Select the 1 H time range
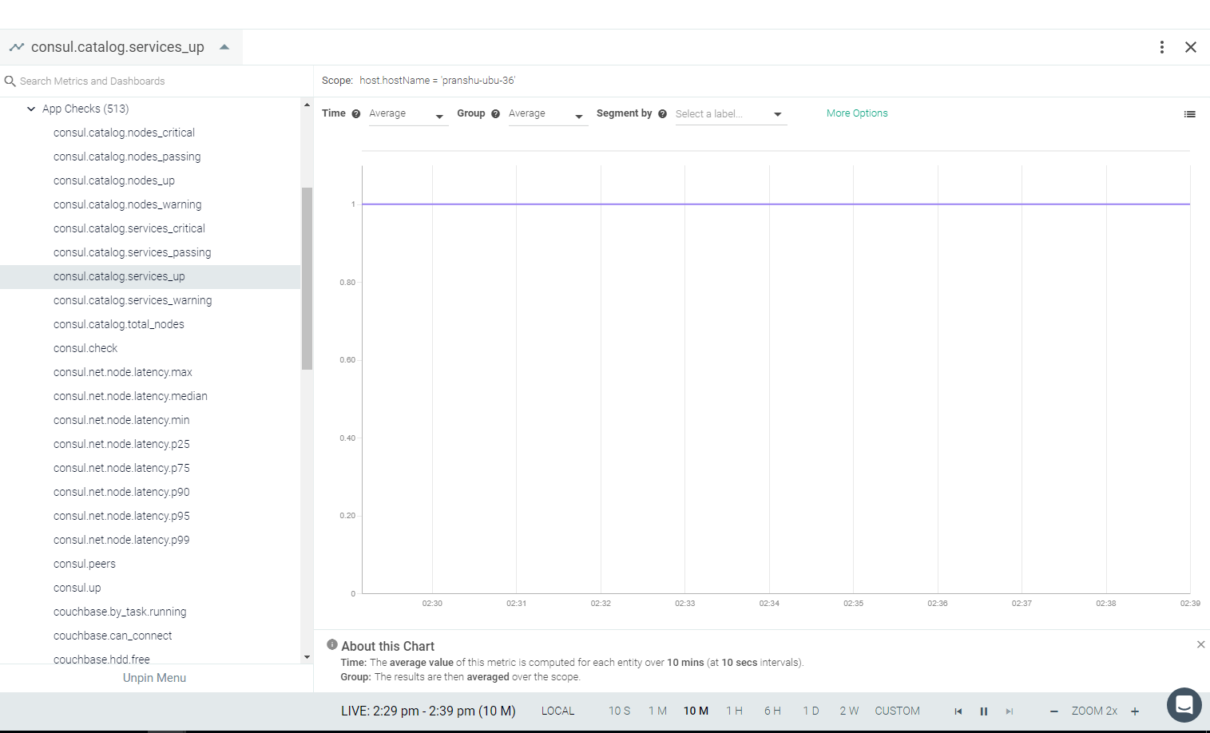This screenshot has width=1210, height=733. pos(734,711)
